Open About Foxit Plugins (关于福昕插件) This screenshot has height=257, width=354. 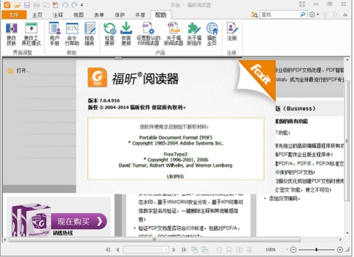click(x=194, y=34)
